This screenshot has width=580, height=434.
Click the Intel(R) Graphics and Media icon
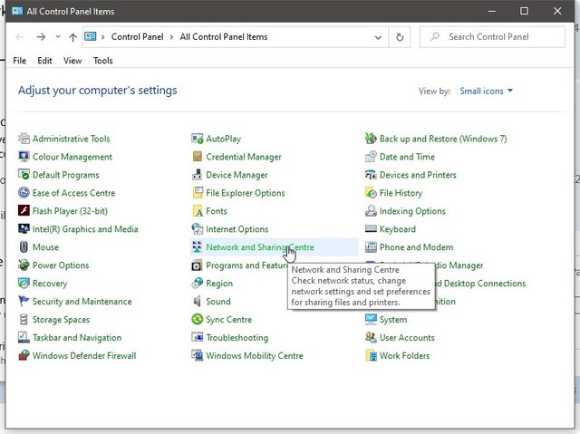[x=24, y=229]
